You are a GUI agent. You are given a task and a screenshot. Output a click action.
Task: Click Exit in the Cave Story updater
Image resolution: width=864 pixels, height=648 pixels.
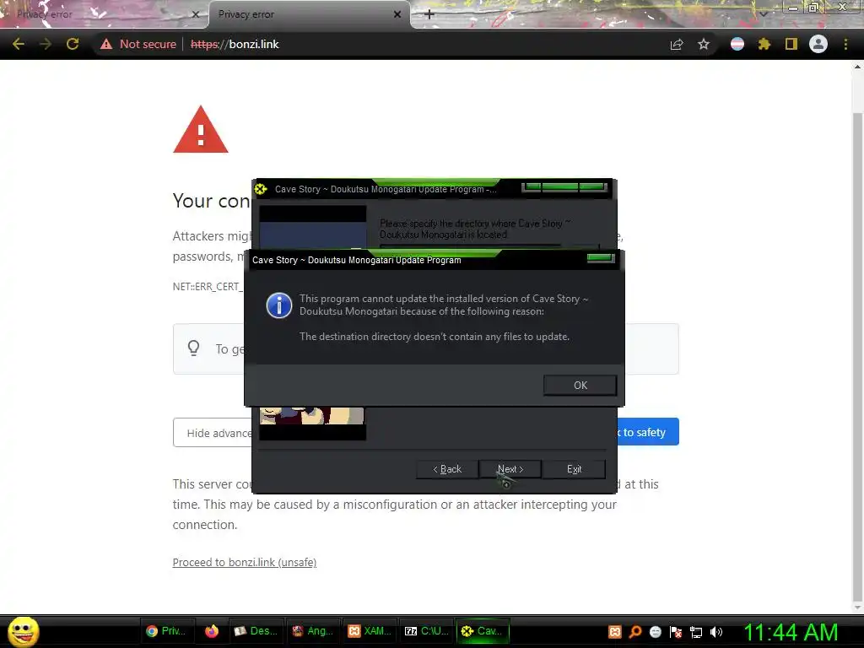pyautogui.click(x=574, y=469)
